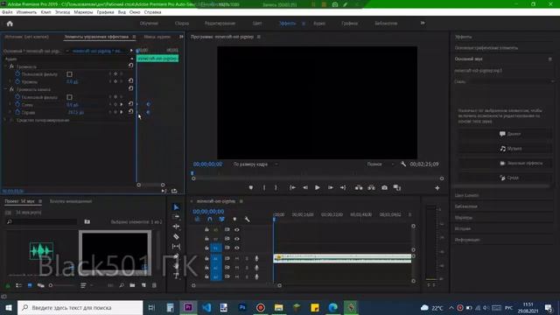Open Timeline Display Settings wrench

point(247,219)
